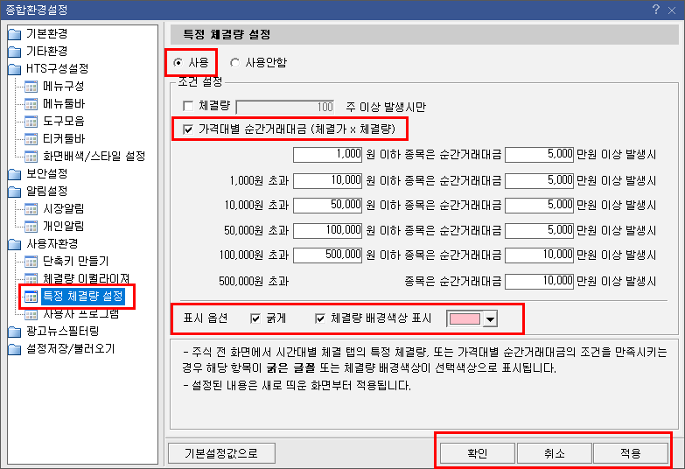Select the 사용 radio button
This screenshot has height=469, width=685.
coord(178,62)
